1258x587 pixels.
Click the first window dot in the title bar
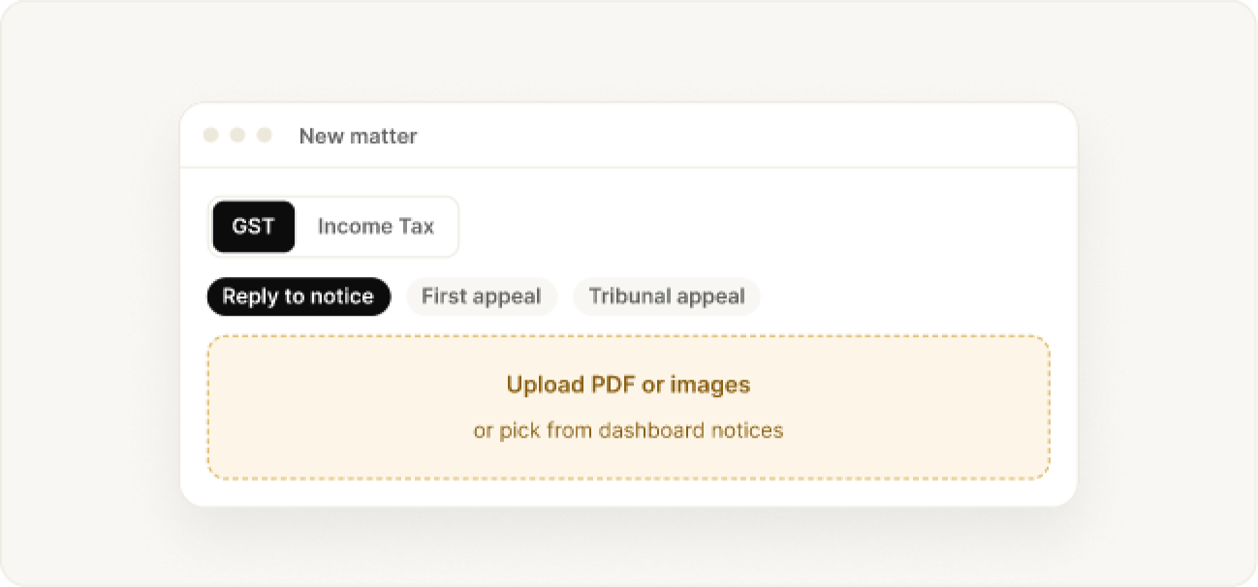(210, 136)
